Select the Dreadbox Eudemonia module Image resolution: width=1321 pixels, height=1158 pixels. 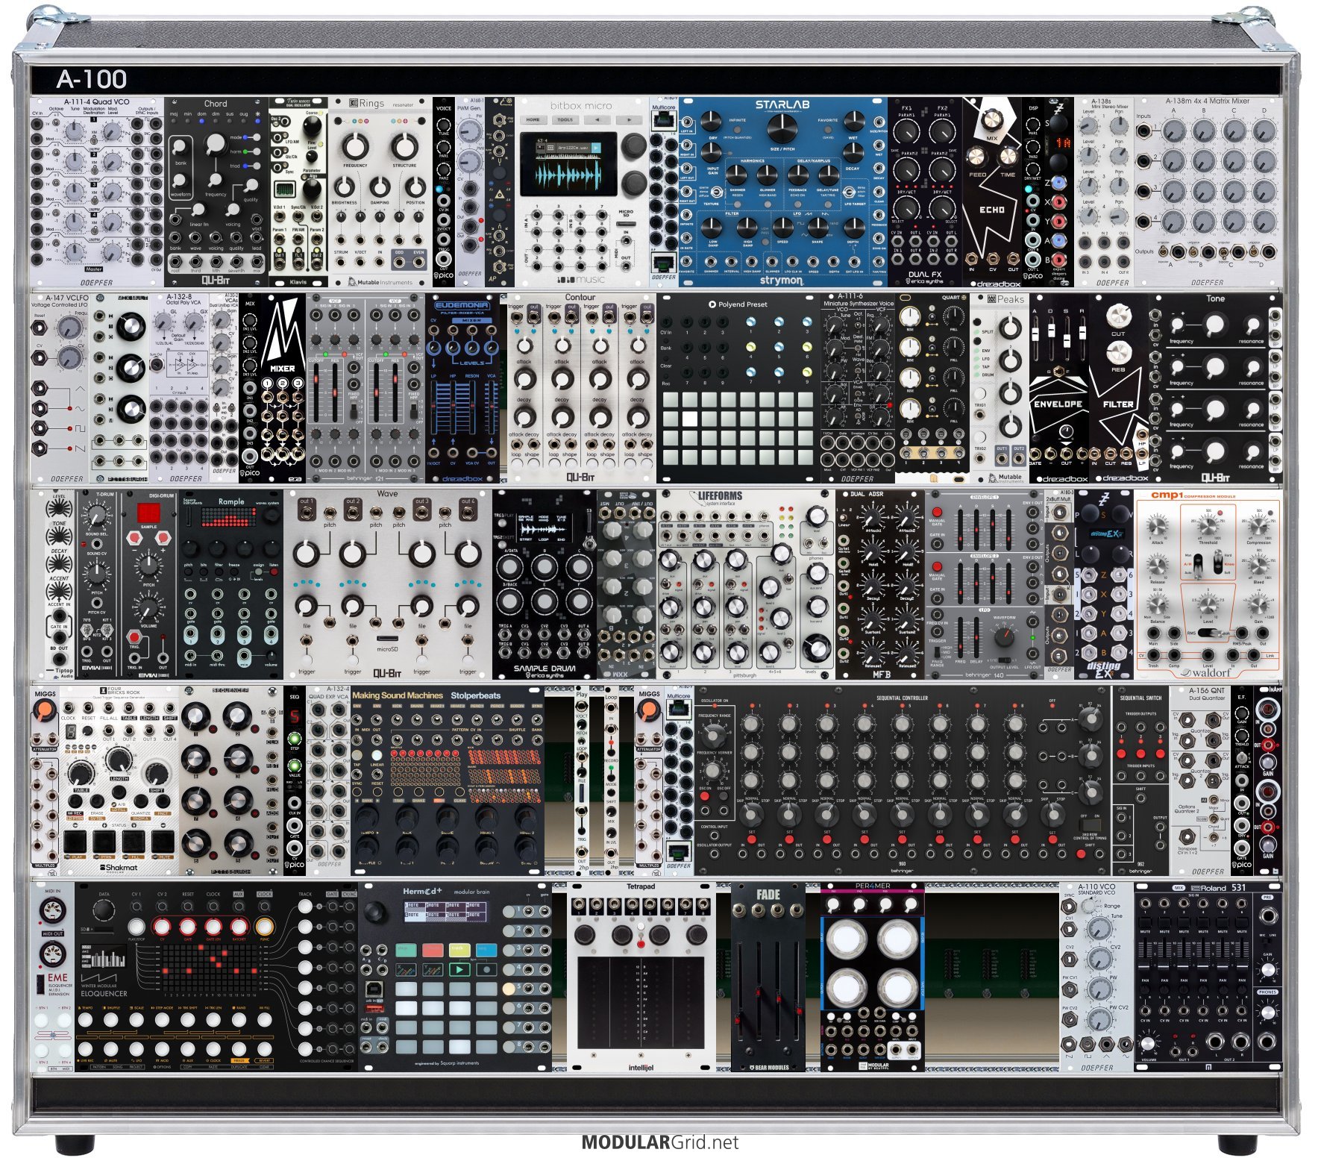tap(462, 388)
